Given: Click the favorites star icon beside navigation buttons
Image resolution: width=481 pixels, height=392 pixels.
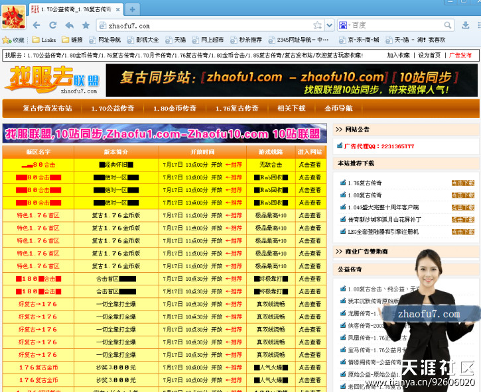Looking at the screenshot, I should (86, 25).
